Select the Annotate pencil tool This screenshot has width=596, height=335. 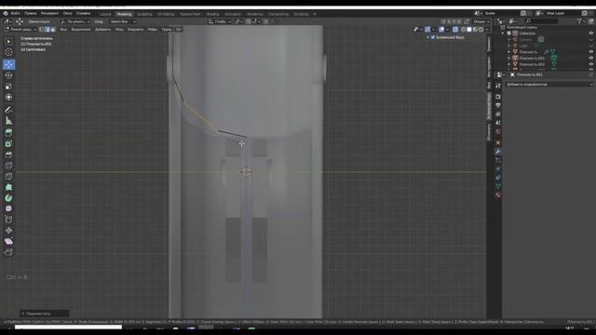8,110
